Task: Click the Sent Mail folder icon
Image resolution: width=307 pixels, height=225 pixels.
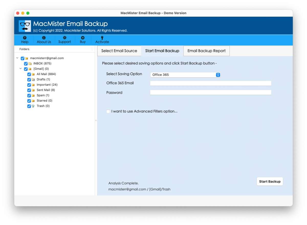Action: pyautogui.click(x=33, y=90)
